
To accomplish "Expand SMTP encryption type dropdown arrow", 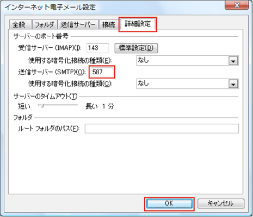I will (x=233, y=84).
